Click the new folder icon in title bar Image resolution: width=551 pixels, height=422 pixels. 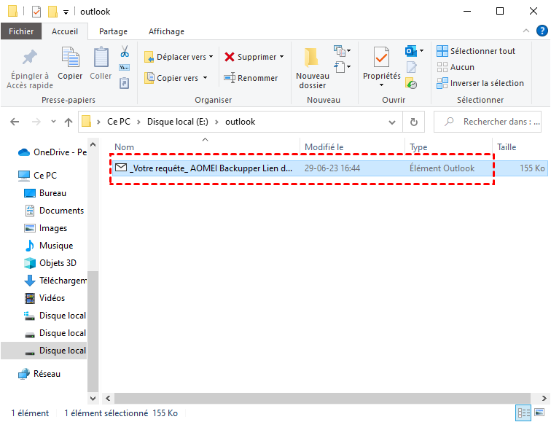tap(52, 12)
